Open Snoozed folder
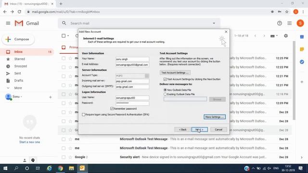The height and width of the screenshot is (173, 308). (x=27, y=66)
